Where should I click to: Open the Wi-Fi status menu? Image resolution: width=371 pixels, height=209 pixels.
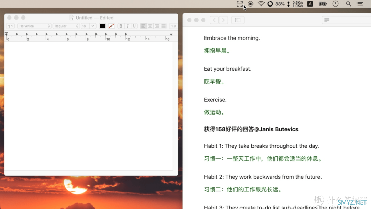click(261, 4)
